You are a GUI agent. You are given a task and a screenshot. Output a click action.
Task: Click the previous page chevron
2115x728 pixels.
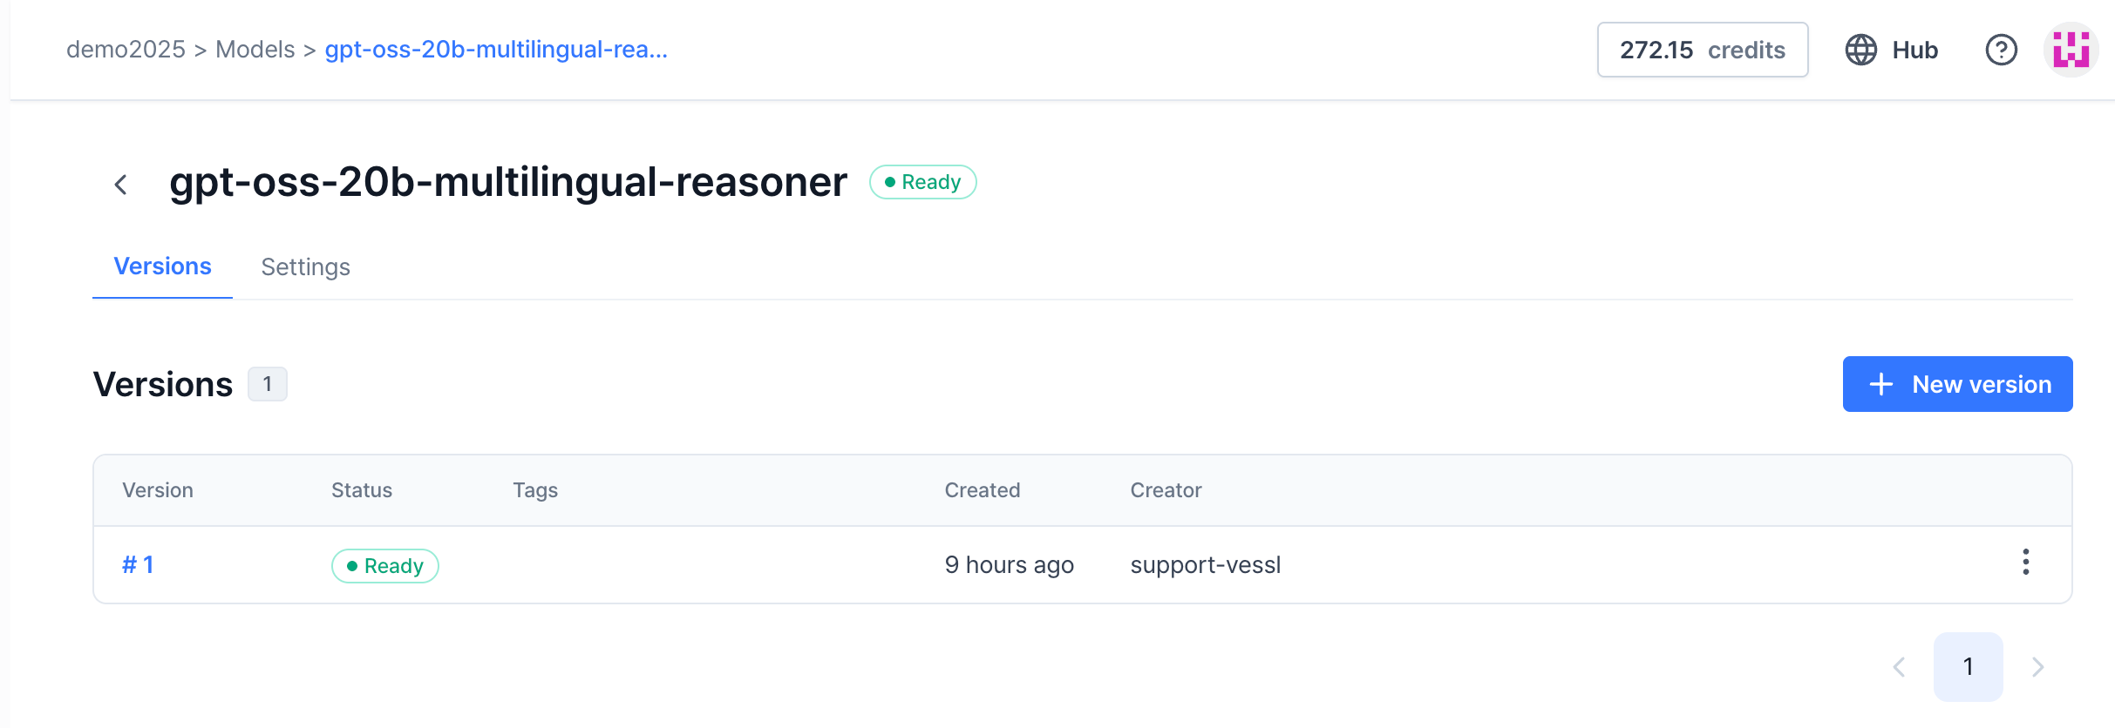coord(1900,666)
